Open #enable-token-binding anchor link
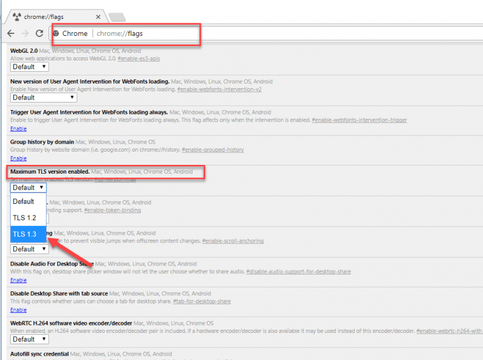Viewport: 483px width, 360px height. click(113, 210)
